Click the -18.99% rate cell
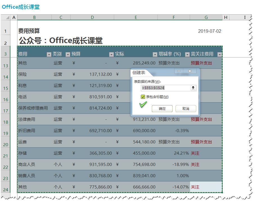Screen dimensions: 255x202 180,165
